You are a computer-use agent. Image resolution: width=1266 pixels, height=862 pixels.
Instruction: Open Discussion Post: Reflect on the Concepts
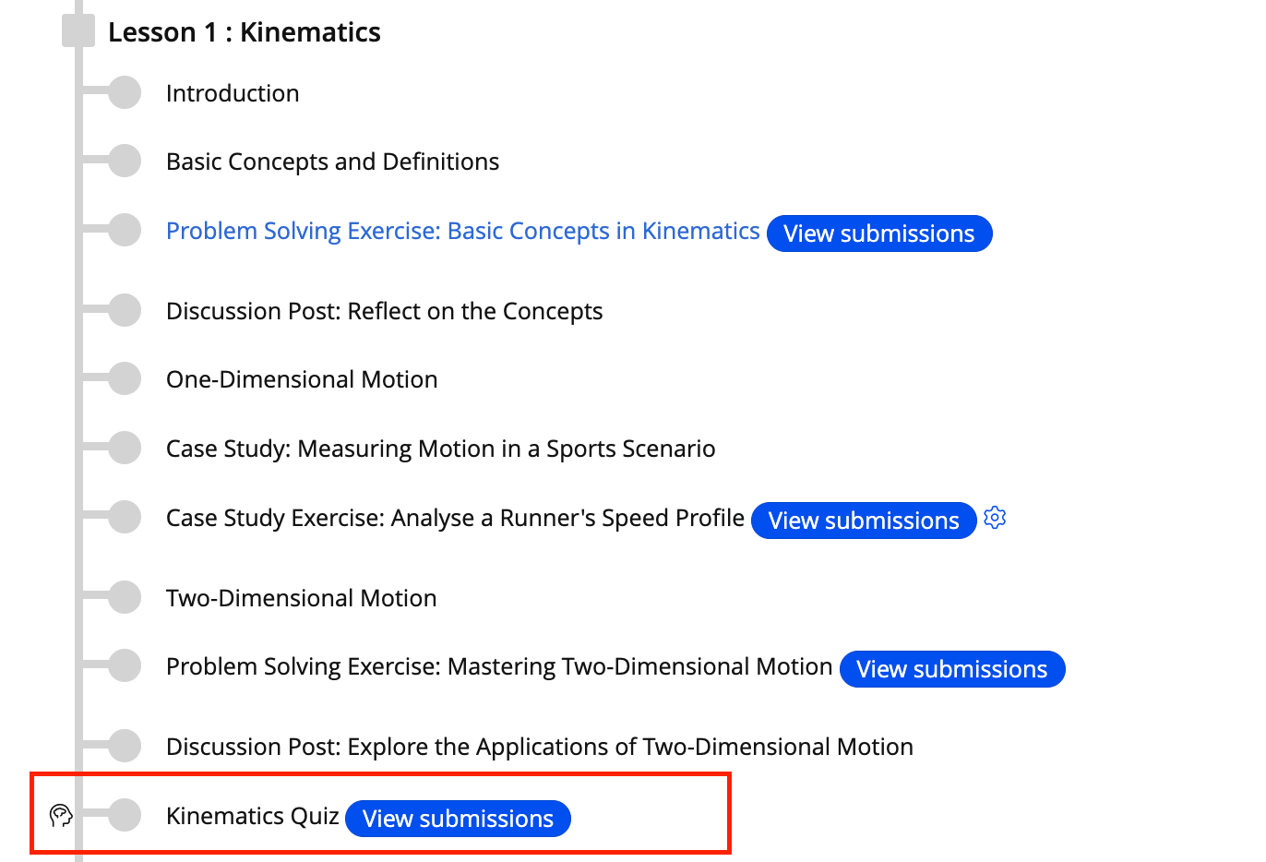[x=384, y=311]
